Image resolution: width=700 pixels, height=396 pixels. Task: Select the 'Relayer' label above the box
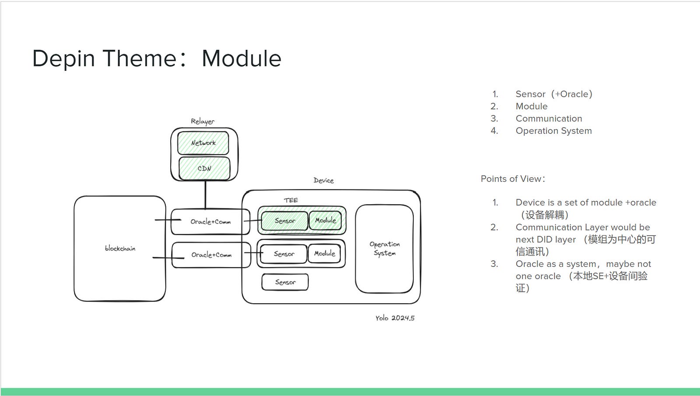click(x=203, y=121)
